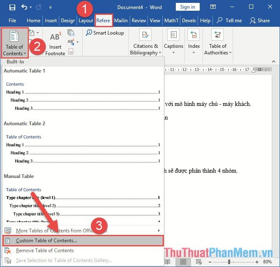Open Customize Quick Access Toolbar dropdown
The width and height of the screenshot is (280, 267).
coord(50,7)
